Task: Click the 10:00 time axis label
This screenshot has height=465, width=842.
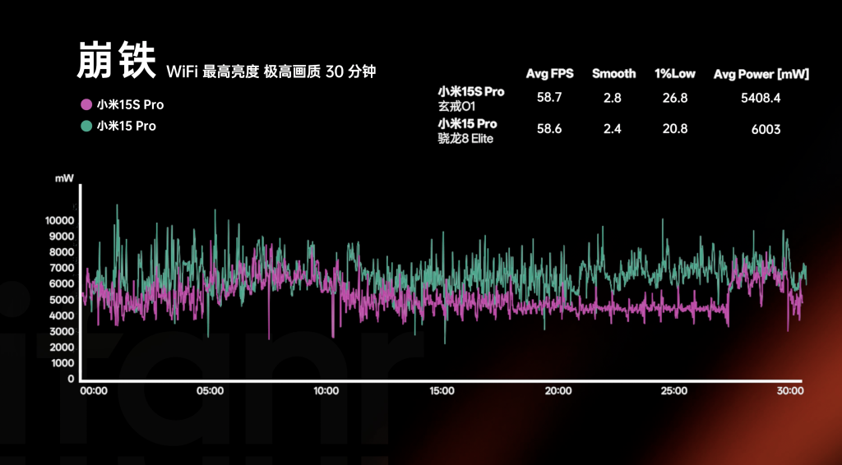Action: [x=326, y=391]
